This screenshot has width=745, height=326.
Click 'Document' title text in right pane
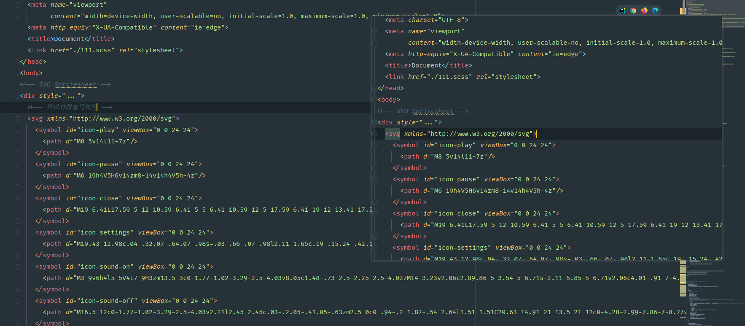(427, 65)
